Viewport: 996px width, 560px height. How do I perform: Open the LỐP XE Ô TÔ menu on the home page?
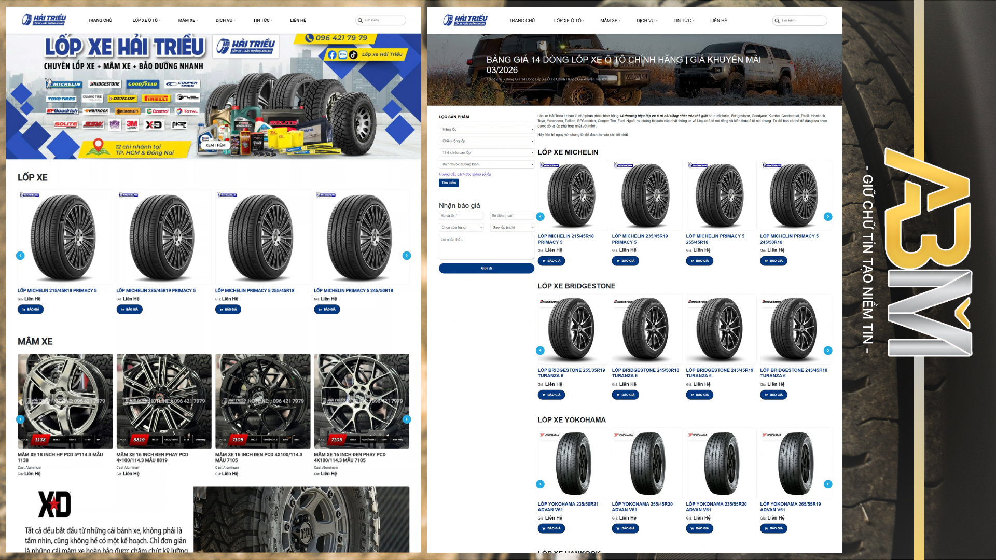click(x=146, y=20)
